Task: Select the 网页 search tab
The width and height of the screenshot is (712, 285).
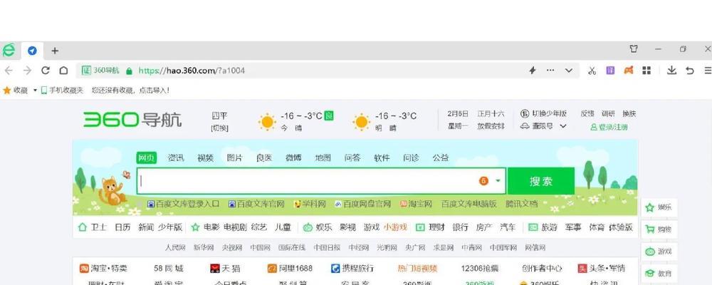Action: pos(147,157)
